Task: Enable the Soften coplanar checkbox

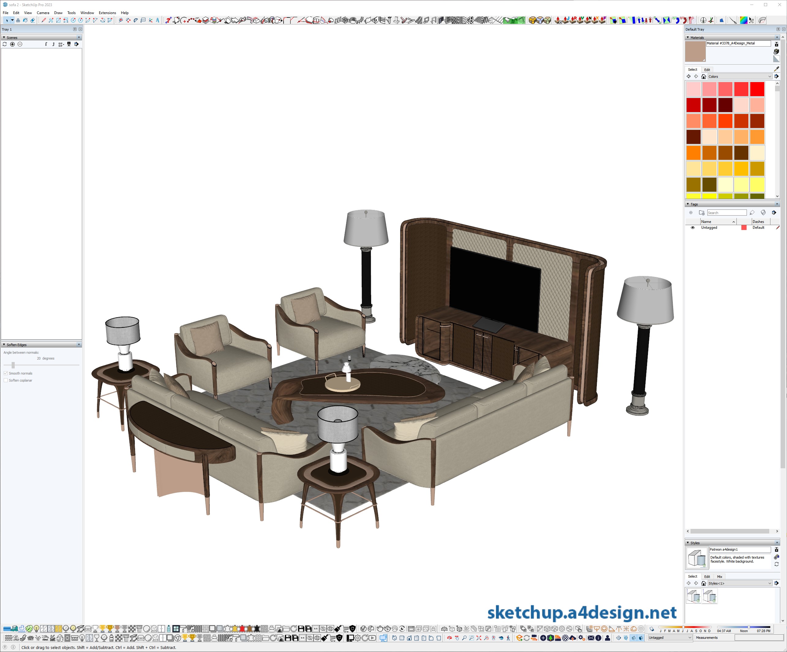Action: pyautogui.click(x=6, y=380)
